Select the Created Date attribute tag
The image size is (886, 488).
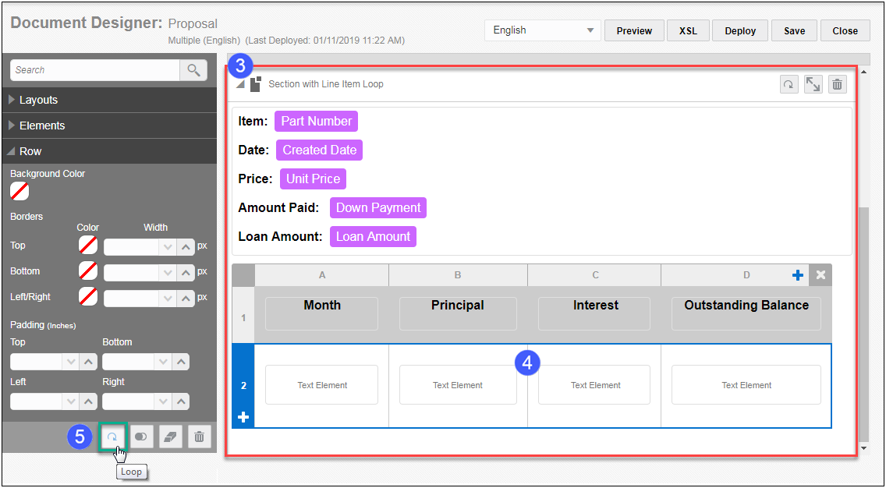[x=319, y=150]
